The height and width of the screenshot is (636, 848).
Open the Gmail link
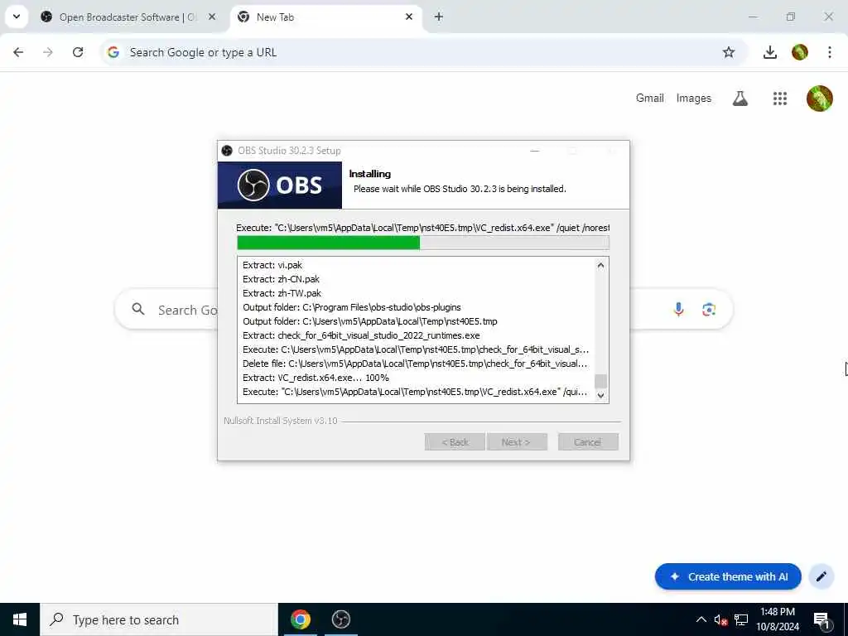[649, 98]
